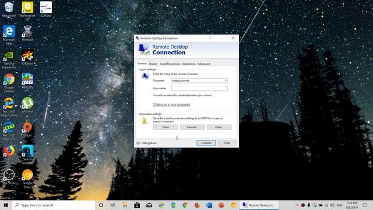
Task: Click the Connect button
Action: coord(206,143)
